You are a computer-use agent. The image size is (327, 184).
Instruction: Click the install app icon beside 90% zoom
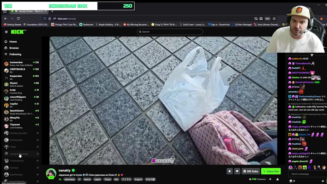261,19
